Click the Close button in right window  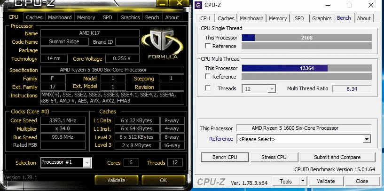(x=362, y=182)
